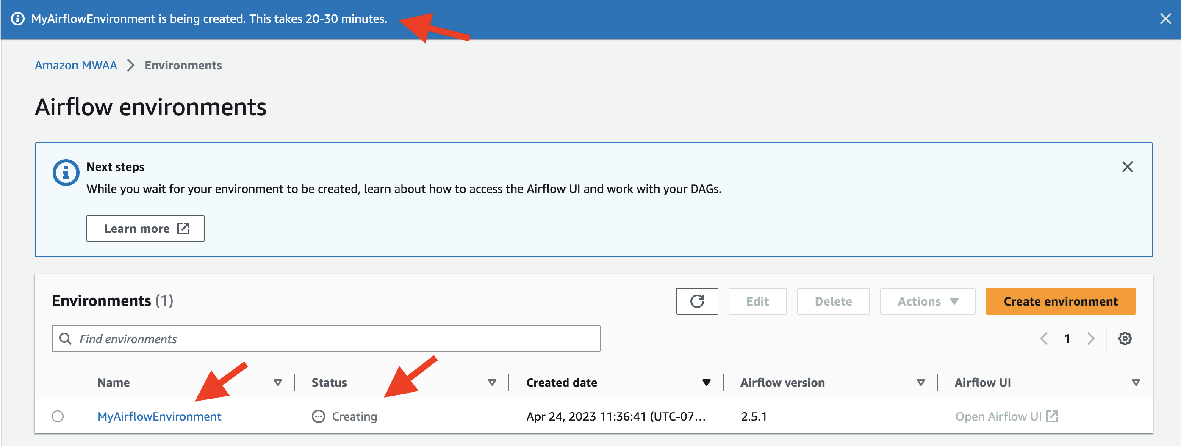This screenshot has height=446, width=1181.
Task: Close the Next steps info box
Action: 1127,167
